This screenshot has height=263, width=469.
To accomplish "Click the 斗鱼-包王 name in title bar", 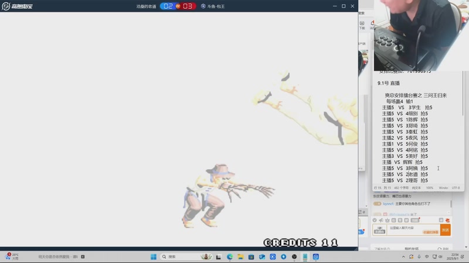I will tap(216, 6).
